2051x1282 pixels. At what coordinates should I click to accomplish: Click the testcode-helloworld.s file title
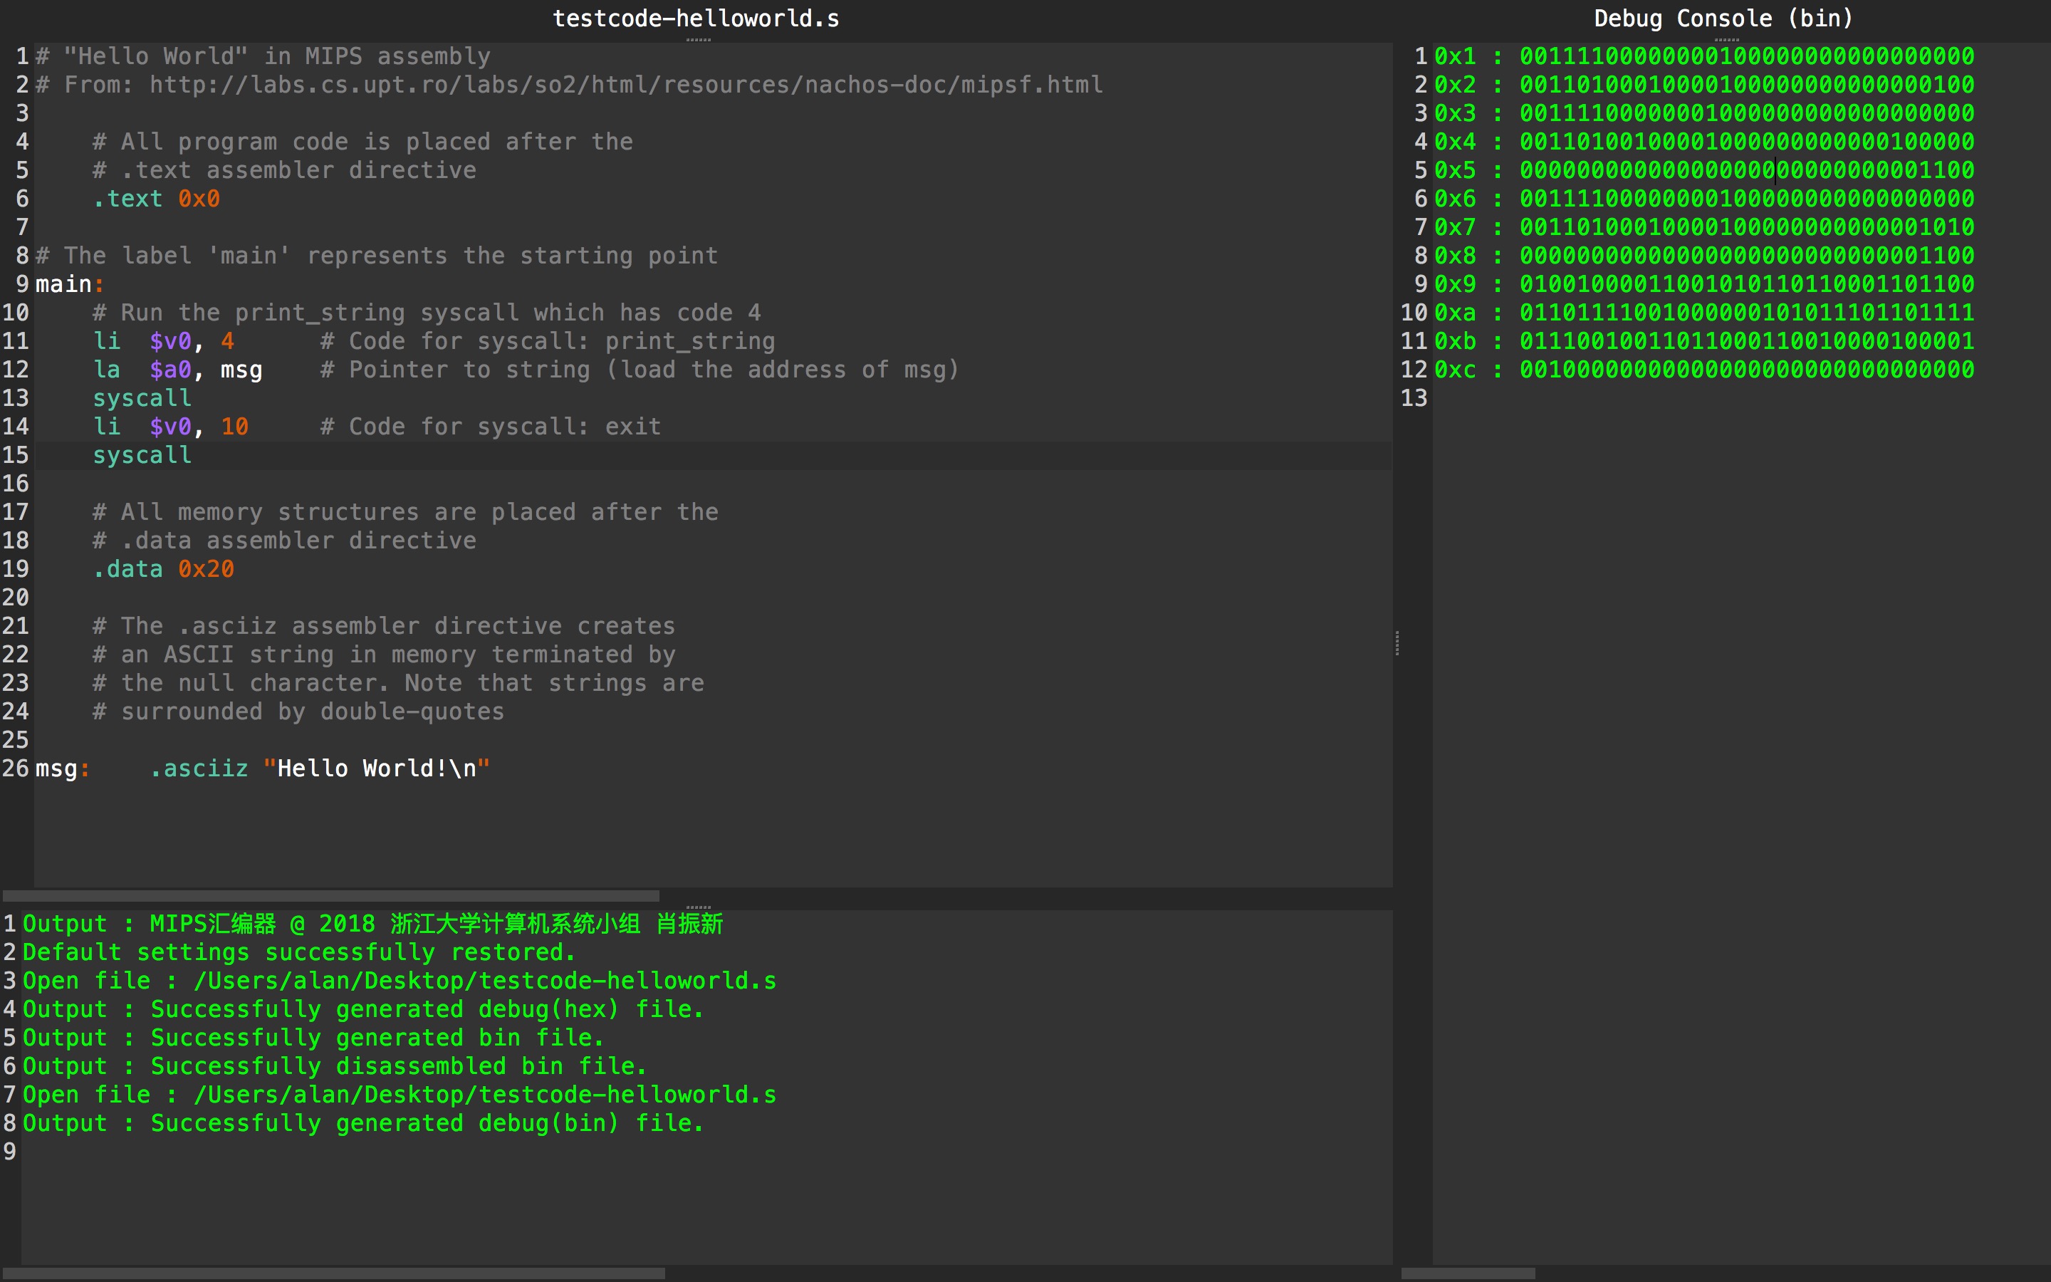point(696,19)
